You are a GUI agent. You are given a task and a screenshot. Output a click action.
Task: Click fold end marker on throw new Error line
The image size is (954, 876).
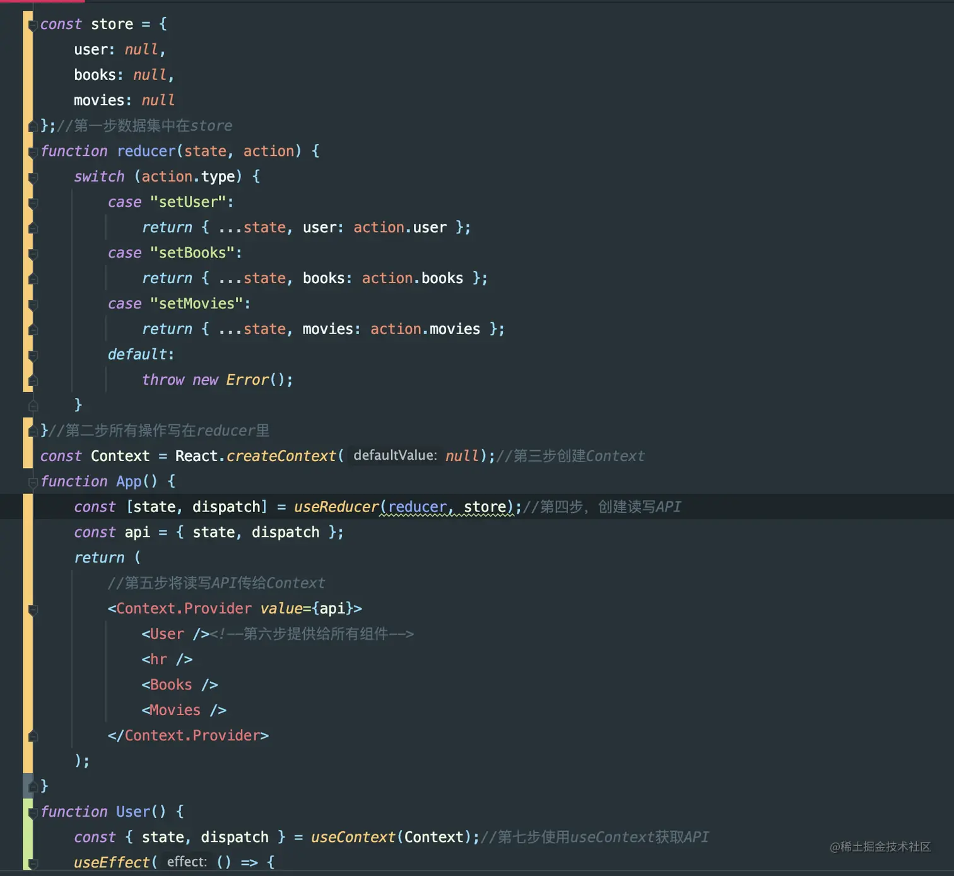33,380
